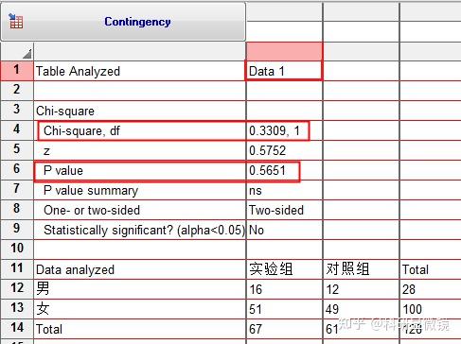
Task: Click the '女' row label
Action: (43, 308)
